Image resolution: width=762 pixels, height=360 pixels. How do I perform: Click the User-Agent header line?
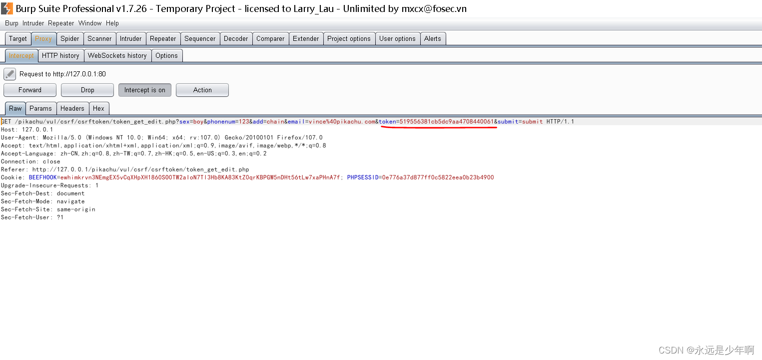162,138
